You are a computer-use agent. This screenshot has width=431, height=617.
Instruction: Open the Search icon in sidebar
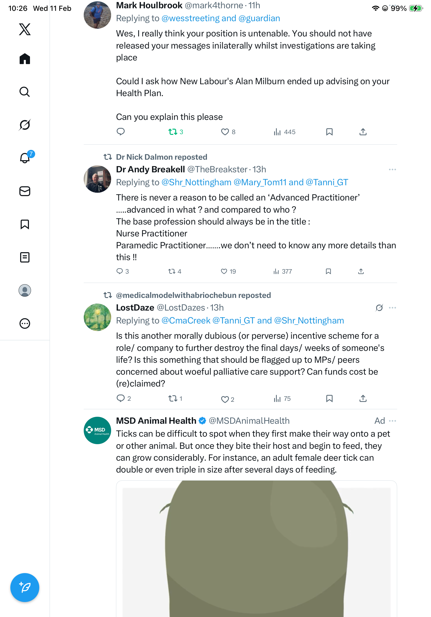25,92
